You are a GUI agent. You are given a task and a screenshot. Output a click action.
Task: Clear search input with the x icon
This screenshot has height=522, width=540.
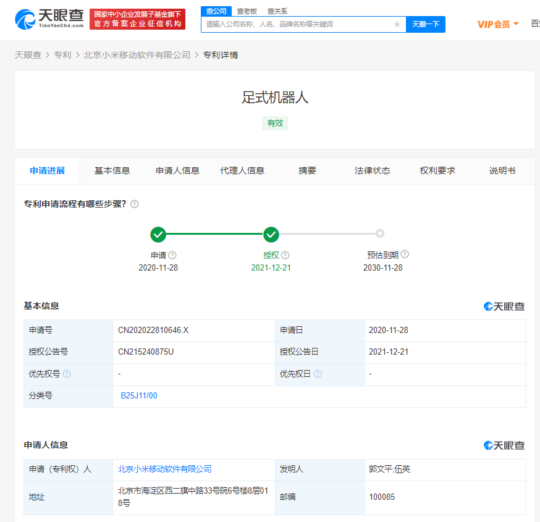pos(397,25)
